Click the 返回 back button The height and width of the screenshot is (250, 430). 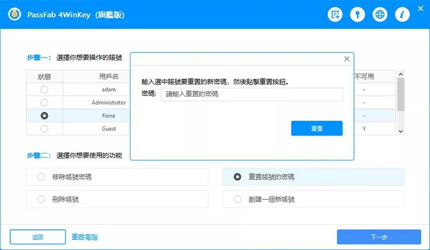point(38,237)
